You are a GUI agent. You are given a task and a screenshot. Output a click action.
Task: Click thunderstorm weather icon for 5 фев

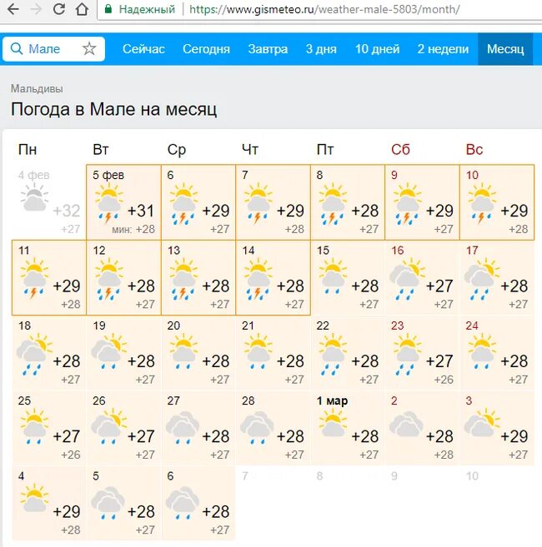coord(109,203)
